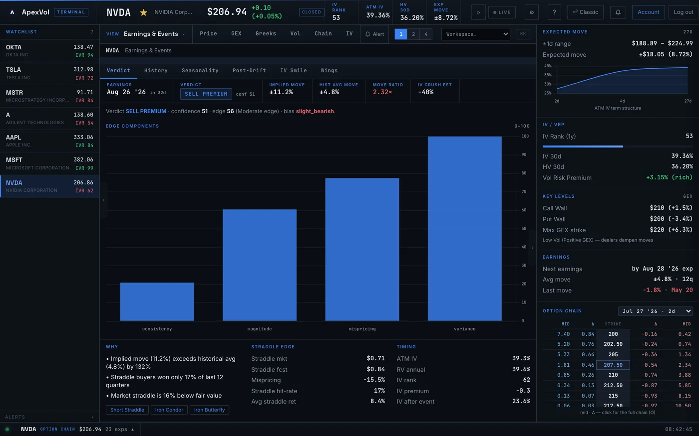Open the notifications bell
The width and height of the screenshot is (699, 436).
pyautogui.click(x=618, y=12)
